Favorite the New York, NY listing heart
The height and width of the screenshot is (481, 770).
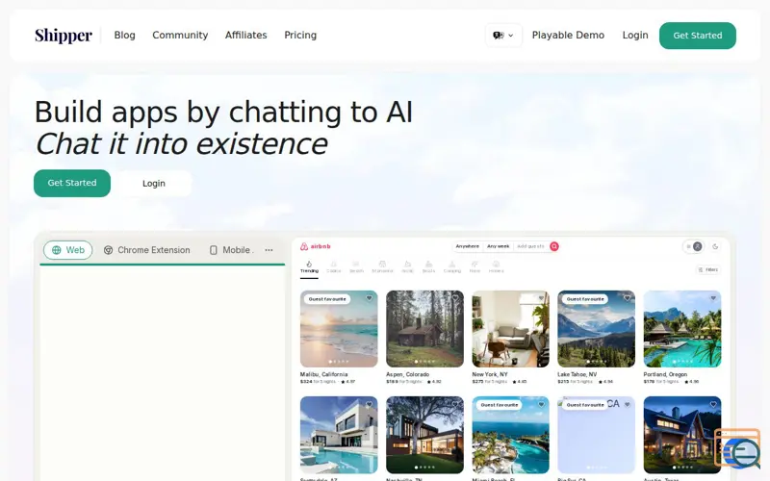click(x=541, y=298)
